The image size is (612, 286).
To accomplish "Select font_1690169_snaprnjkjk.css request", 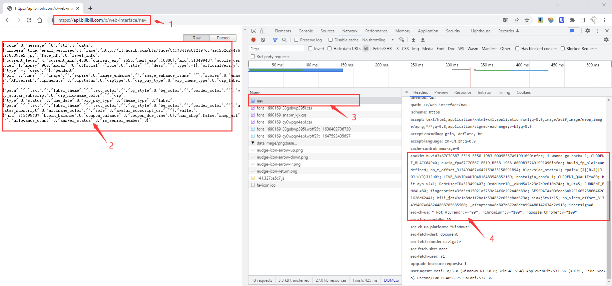I will click(x=325, y=115).
